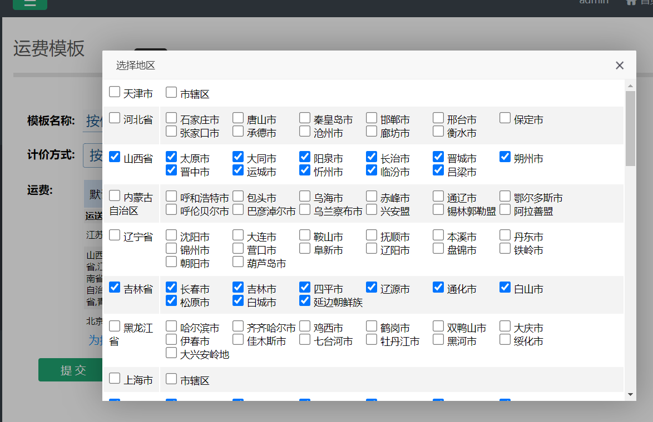The width and height of the screenshot is (653, 422).
Task: Check the 鞍山市 checkbox
Action: click(x=305, y=235)
